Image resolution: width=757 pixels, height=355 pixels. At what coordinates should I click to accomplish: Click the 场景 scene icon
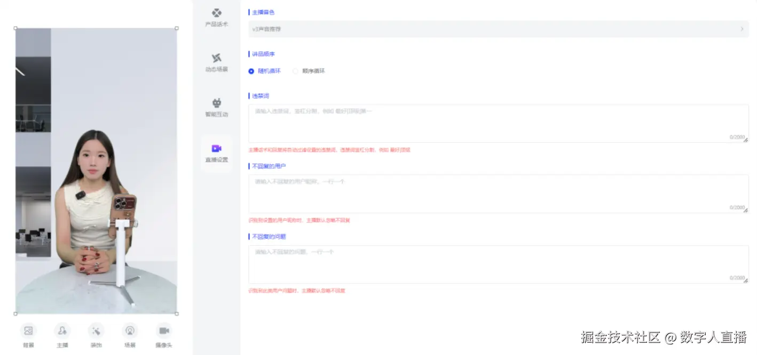[x=130, y=330]
